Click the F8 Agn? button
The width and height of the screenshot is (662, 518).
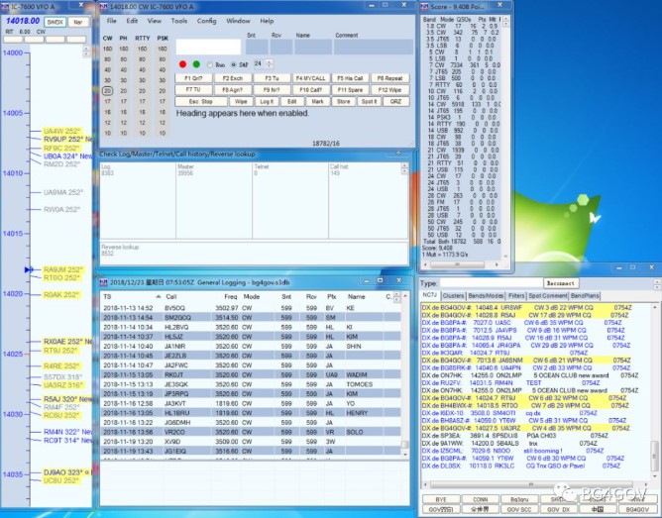pyautogui.click(x=233, y=90)
